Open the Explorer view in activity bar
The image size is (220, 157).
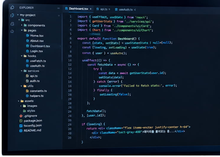tap(12, 7)
